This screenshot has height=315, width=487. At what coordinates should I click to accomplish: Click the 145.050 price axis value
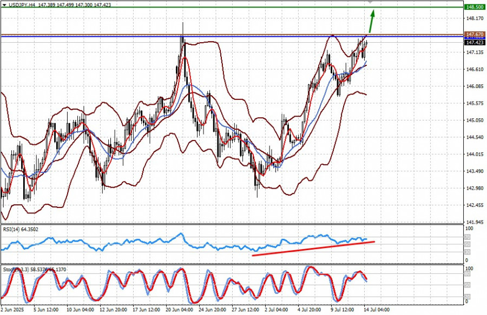(x=475, y=120)
